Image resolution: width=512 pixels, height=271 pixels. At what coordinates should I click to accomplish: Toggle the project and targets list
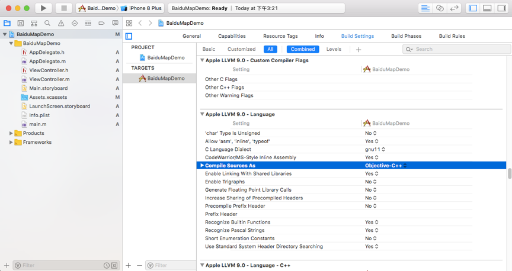coord(129,36)
